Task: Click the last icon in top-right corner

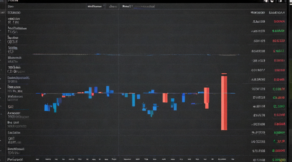Action: [280, 1]
